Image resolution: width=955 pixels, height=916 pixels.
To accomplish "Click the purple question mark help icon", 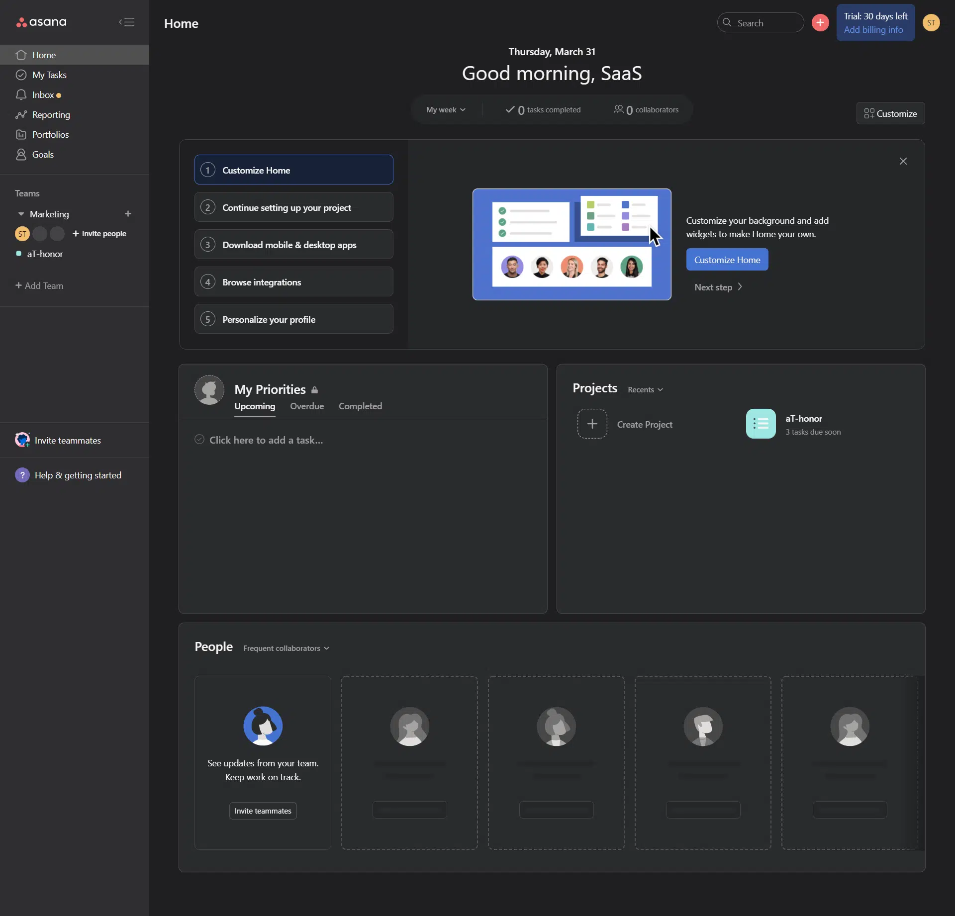I will [x=22, y=475].
